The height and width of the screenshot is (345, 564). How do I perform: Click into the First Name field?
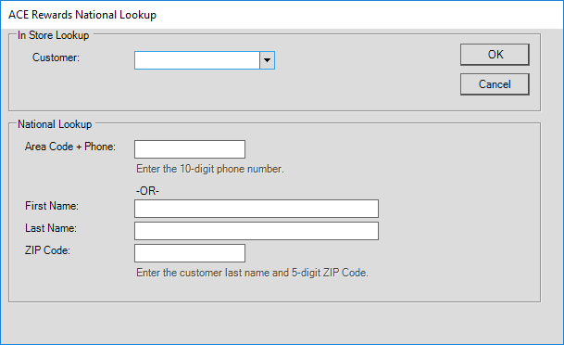tap(257, 209)
